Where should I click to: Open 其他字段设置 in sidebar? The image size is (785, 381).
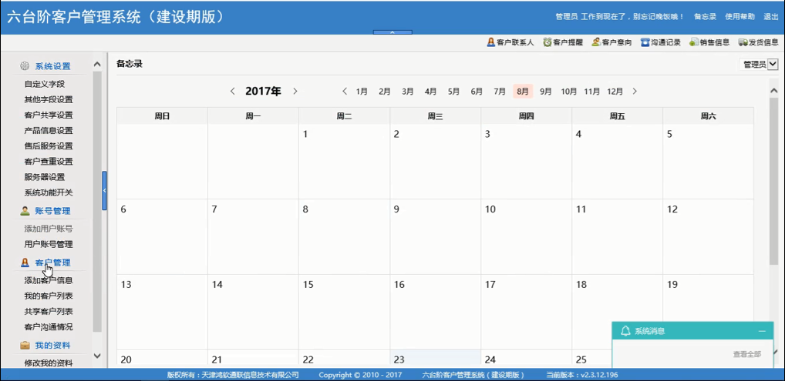[49, 99]
